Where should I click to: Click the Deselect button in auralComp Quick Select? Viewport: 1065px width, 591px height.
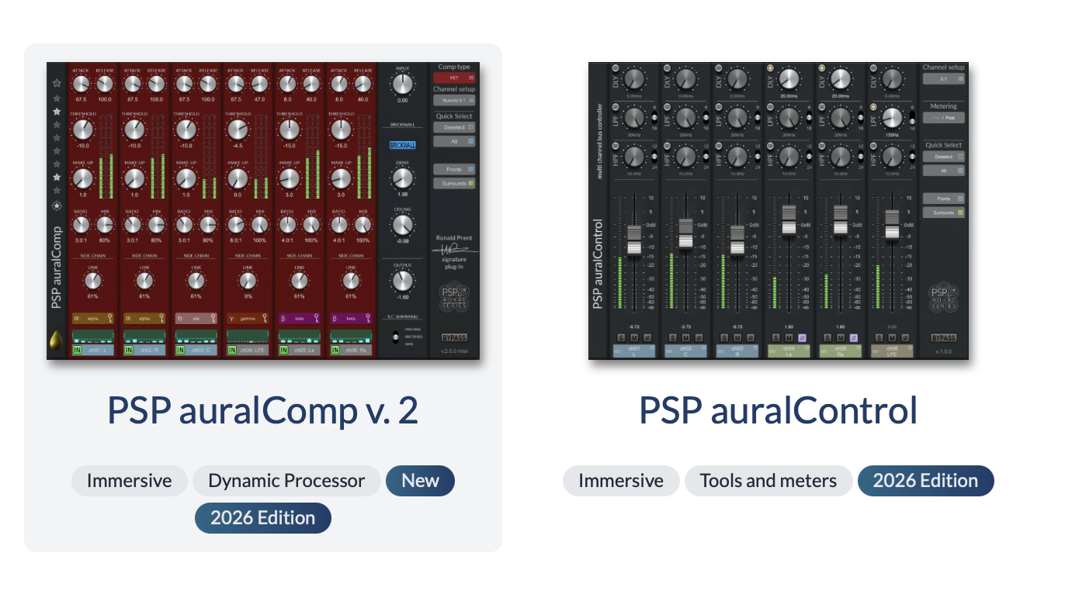coord(454,127)
